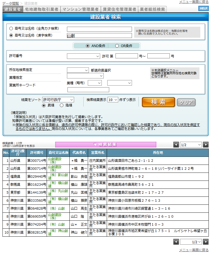Open 山創建設(株) link in row 8

coord(55,216)
